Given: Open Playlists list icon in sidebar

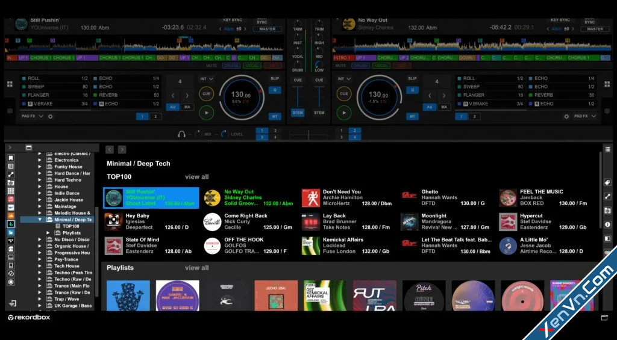Looking at the screenshot, I should tap(11, 166).
